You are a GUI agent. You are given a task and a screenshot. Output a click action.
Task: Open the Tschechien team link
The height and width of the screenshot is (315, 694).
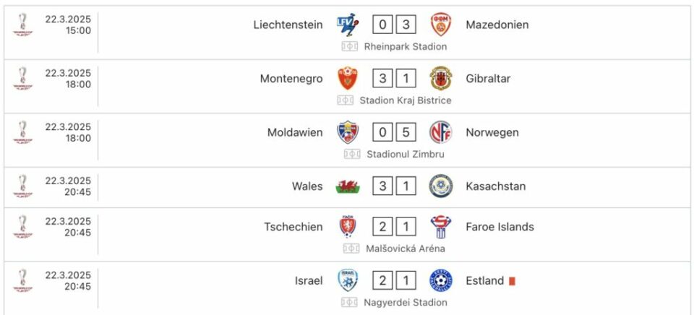pyautogui.click(x=293, y=227)
